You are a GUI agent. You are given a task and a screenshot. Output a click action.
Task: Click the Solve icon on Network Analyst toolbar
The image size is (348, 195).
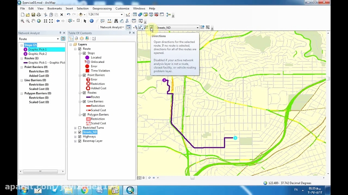[146, 27]
